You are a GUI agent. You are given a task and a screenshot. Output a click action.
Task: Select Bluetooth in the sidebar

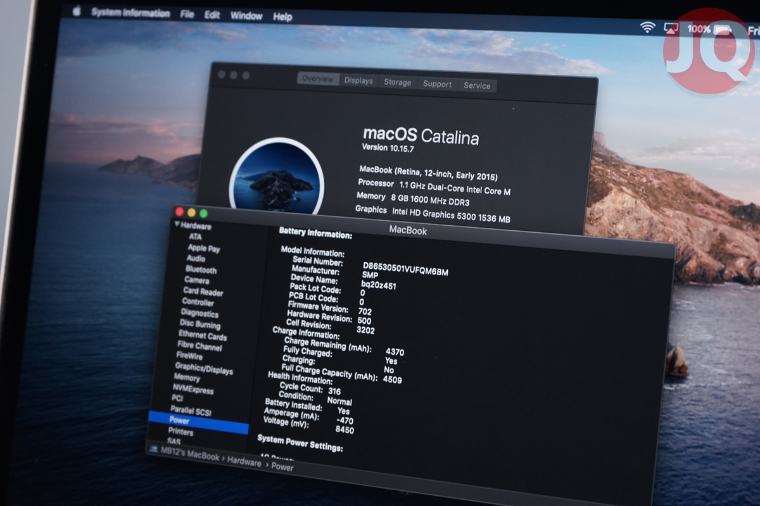201,270
